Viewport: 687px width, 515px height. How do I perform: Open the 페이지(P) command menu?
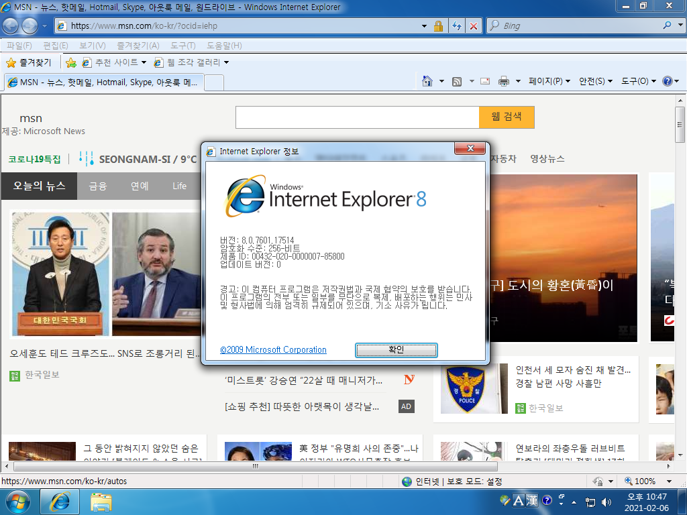(x=549, y=81)
